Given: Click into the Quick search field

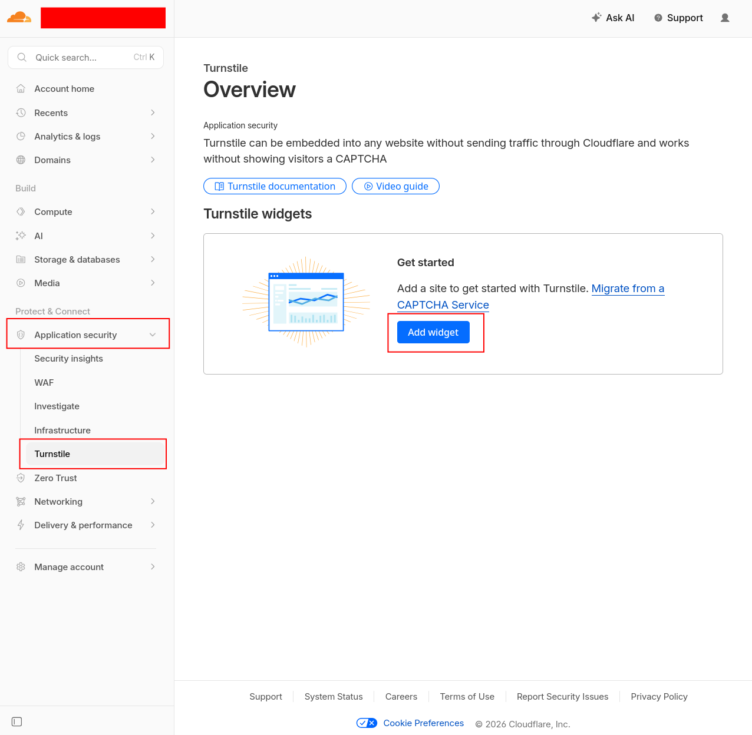Looking at the screenshot, I should [85, 57].
